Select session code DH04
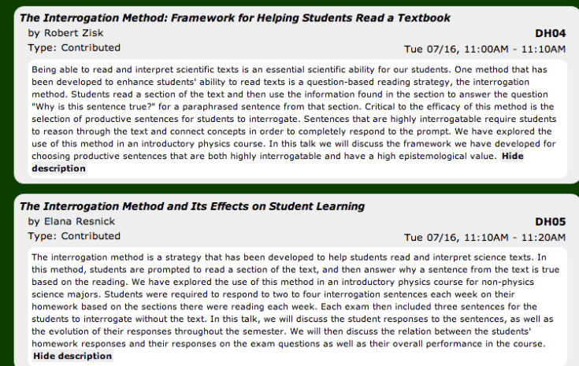 point(550,33)
